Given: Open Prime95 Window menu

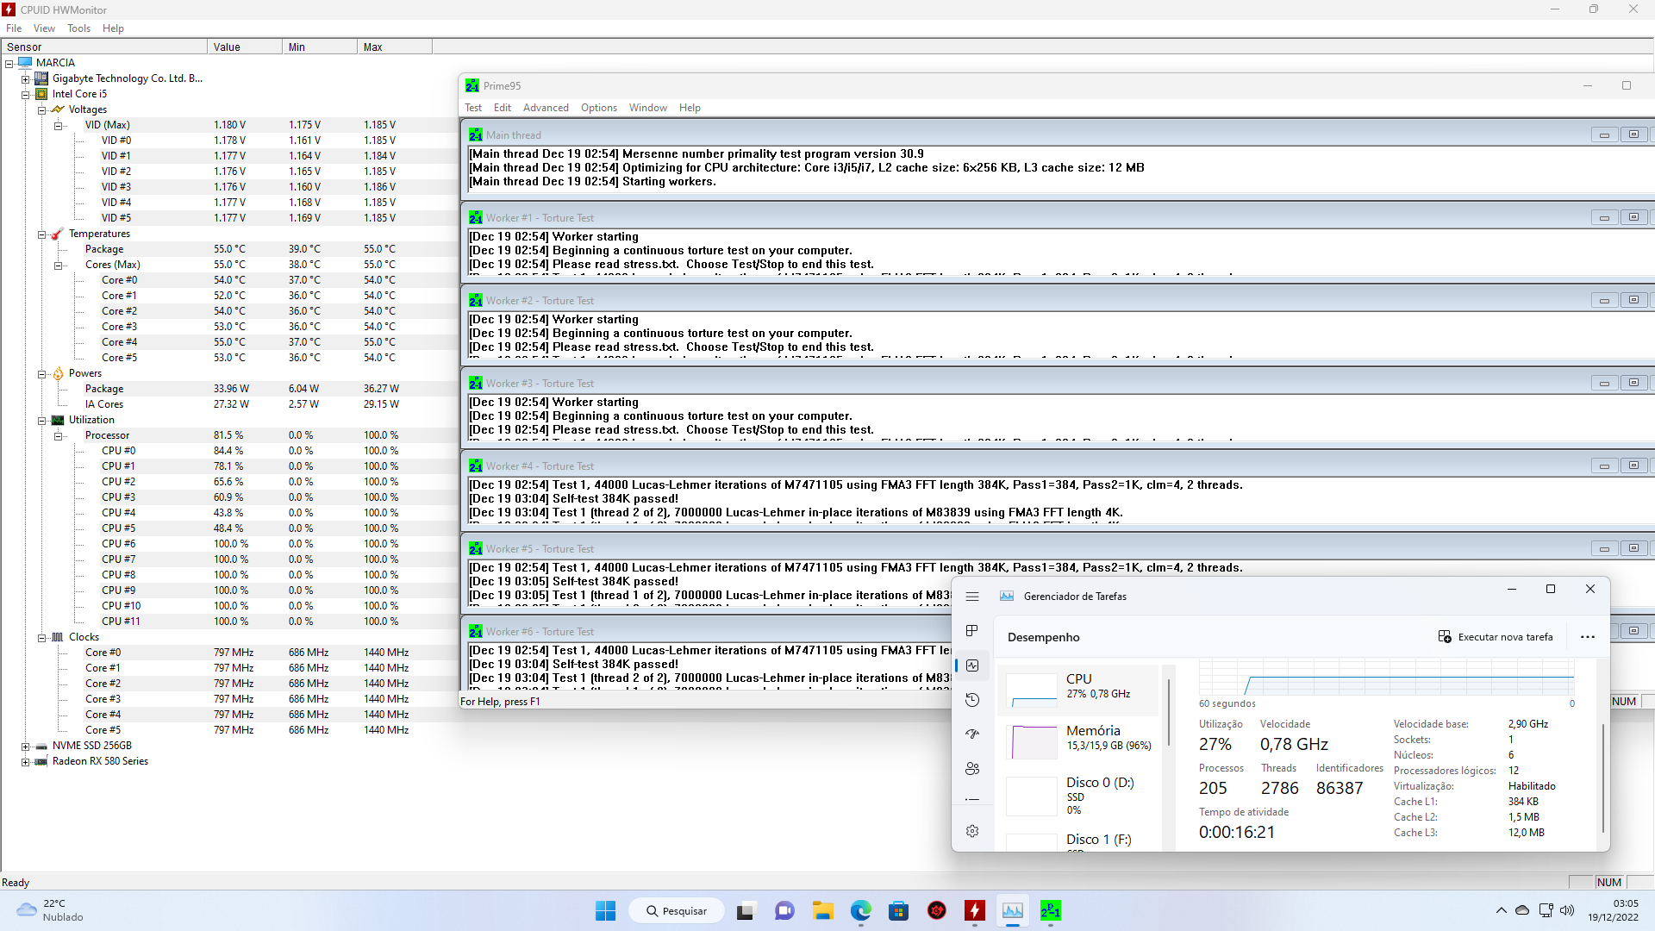Looking at the screenshot, I should click(648, 108).
